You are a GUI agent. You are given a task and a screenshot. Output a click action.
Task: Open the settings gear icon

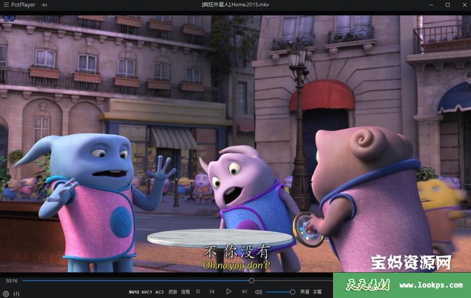6,293
